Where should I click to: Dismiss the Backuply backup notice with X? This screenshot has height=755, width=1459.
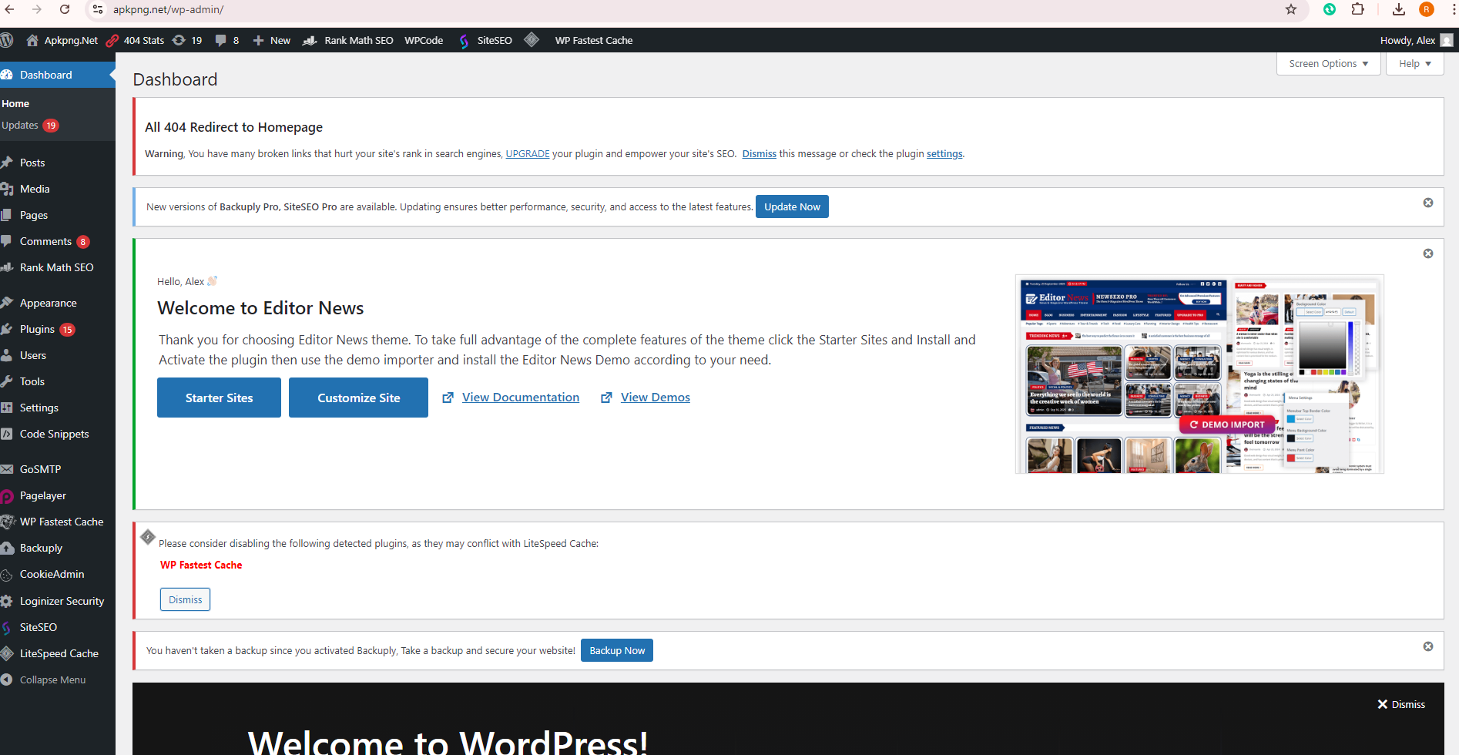point(1429,646)
